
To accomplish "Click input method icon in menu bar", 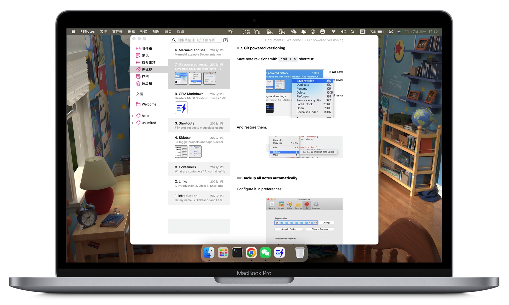I will 362,32.
